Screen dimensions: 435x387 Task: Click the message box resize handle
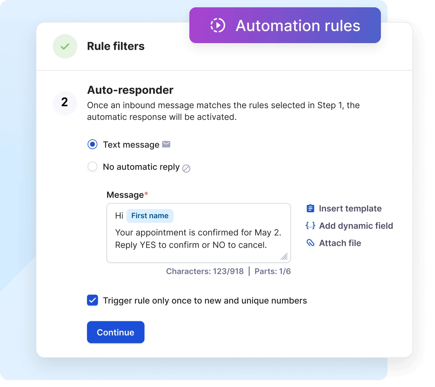tap(284, 257)
